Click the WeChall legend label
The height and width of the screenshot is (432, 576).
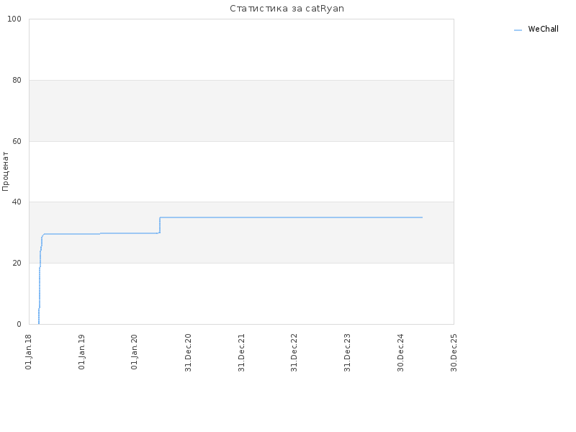click(543, 30)
